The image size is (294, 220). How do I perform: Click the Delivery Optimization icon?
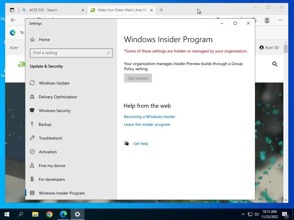coord(32,97)
